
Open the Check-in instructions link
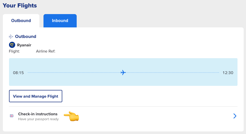[38, 114]
